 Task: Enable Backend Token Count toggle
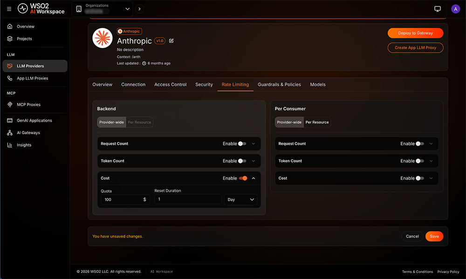(242, 161)
